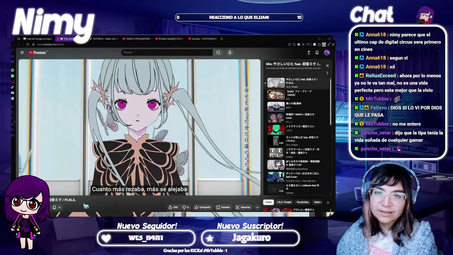
Task: Start voice search with microphone icon
Action: (x=230, y=52)
